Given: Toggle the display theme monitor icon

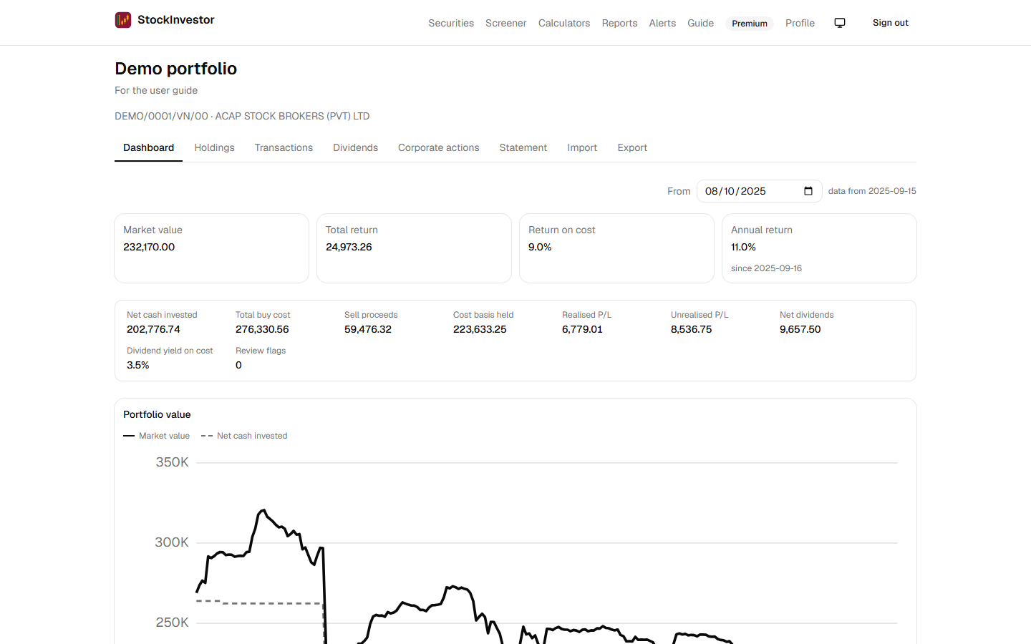Looking at the screenshot, I should coord(840,23).
